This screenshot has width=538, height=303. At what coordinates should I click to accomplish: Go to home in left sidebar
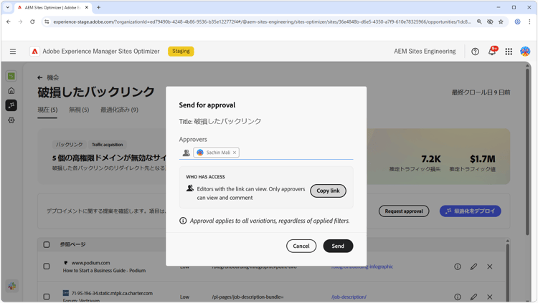click(x=11, y=91)
